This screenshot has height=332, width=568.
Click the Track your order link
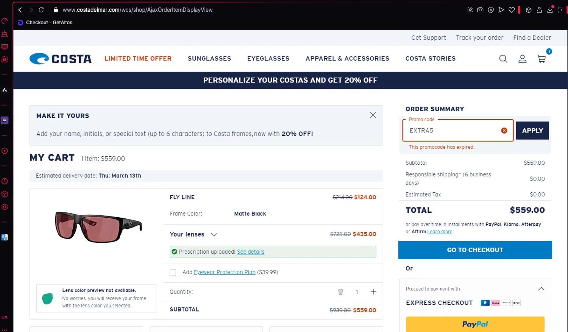(480, 38)
